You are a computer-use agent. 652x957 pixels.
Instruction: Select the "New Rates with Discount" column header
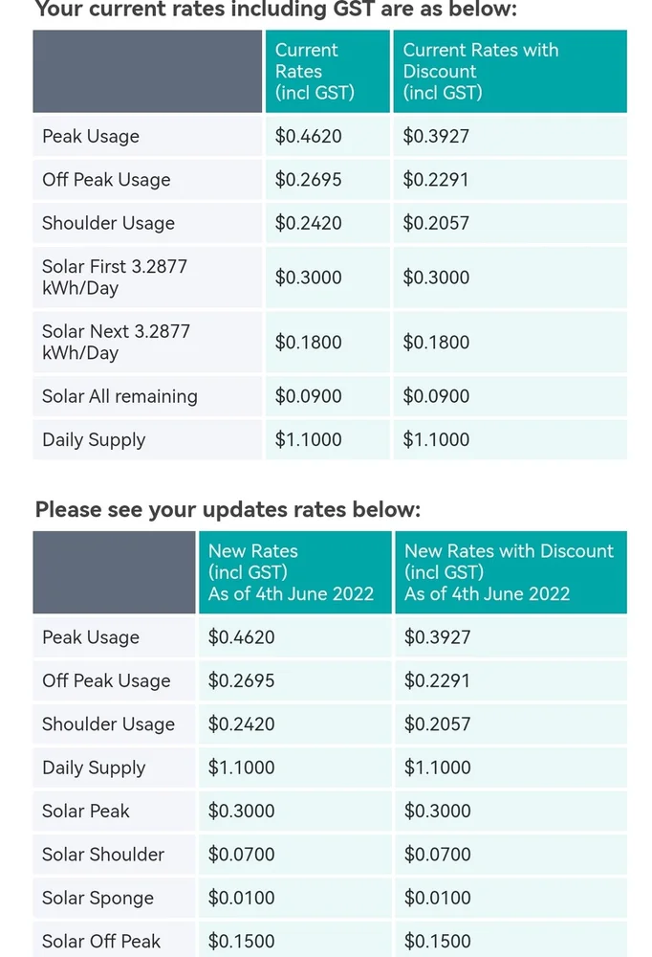[x=509, y=572]
